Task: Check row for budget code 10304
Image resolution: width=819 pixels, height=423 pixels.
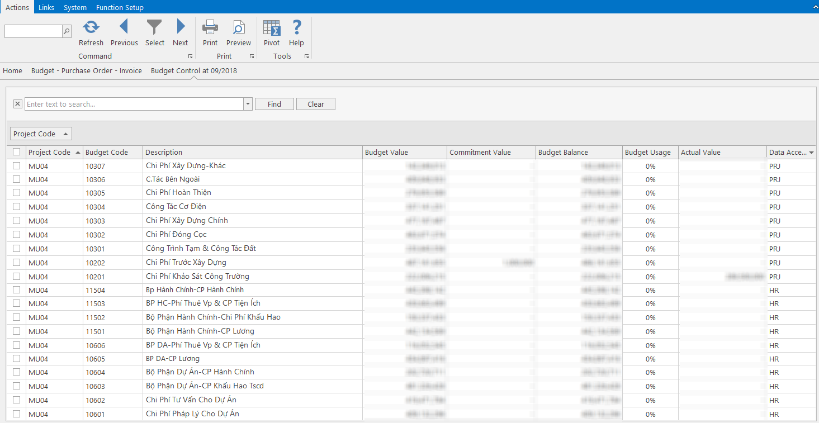Action: click(x=16, y=207)
